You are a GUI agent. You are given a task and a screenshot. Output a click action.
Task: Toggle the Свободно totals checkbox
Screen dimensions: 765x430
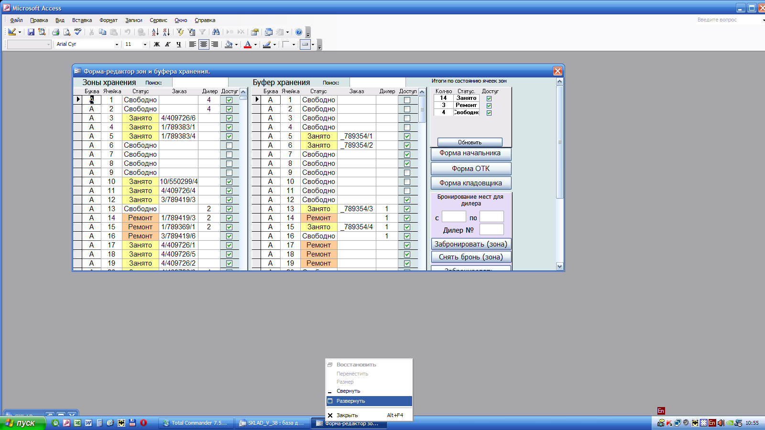tap(489, 113)
